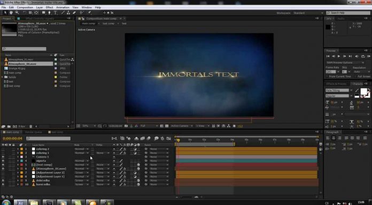Check the From Current Time checkbox
Image resolution: width=372 pixels, height=205 pixels.
click(328, 76)
